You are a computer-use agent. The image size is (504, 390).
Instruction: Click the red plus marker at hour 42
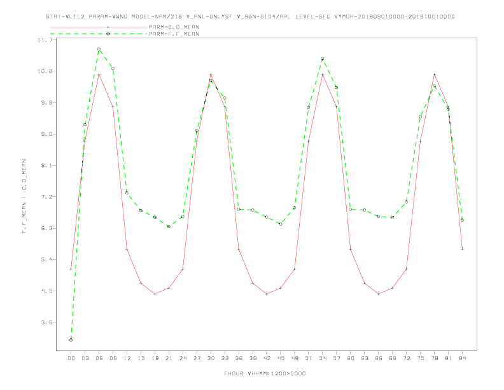click(267, 294)
